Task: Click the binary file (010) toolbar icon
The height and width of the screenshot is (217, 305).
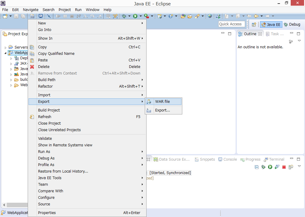Action: pos(32,16)
